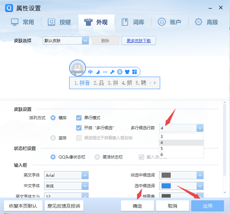Click the forward arrow next to candidate words

(x=155, y=83)
